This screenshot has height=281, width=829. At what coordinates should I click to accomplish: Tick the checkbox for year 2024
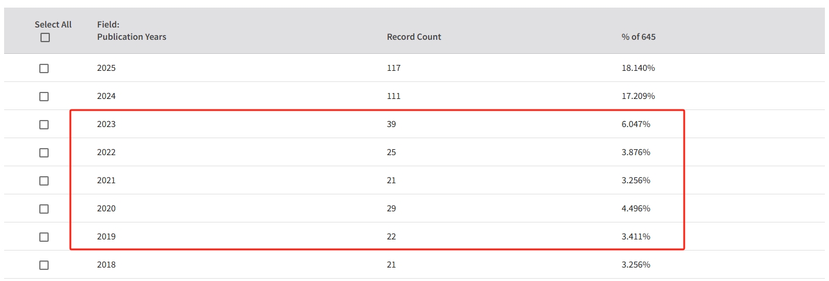coord(44,97)
